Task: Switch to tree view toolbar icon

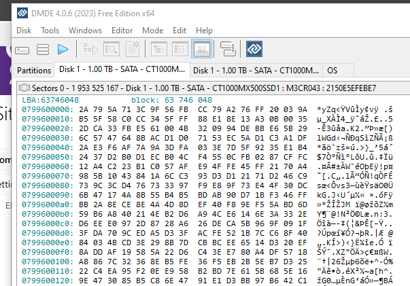Action: 159,49
